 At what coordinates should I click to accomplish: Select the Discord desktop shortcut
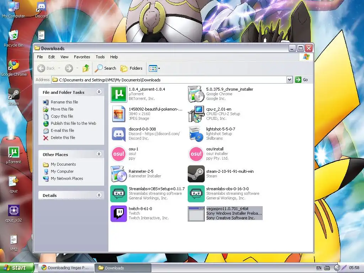pos(41,10)
